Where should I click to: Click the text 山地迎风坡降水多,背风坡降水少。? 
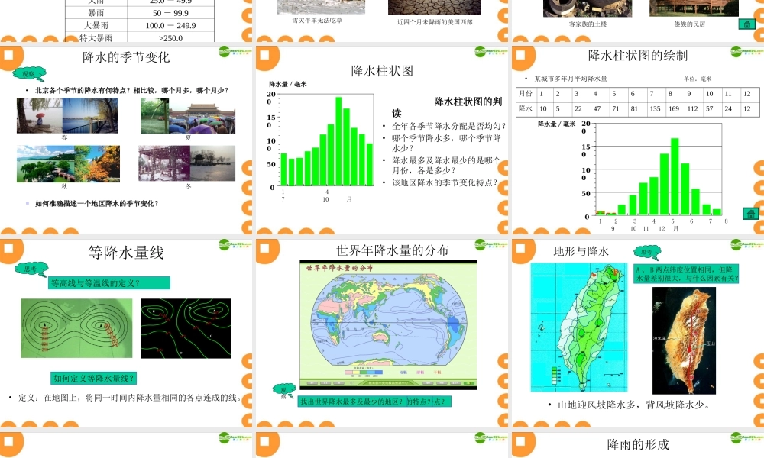pos(634,405)
